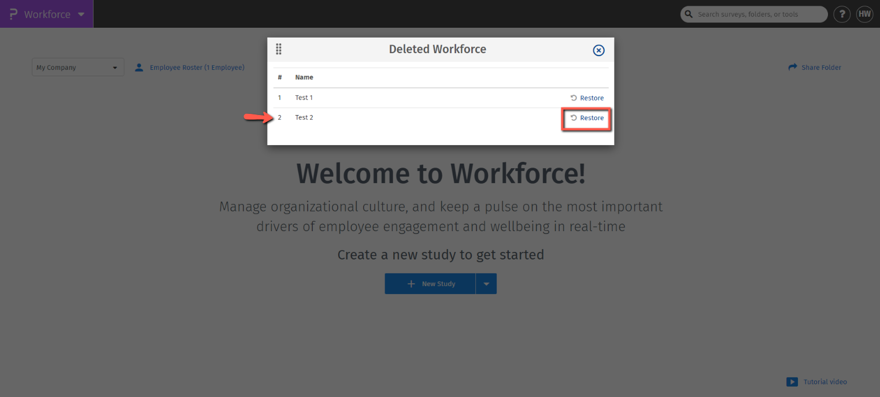Image resolution: width=880 pixels, height=397 pixels.
Task: Click the New Study button
Action: pos(430,284)
